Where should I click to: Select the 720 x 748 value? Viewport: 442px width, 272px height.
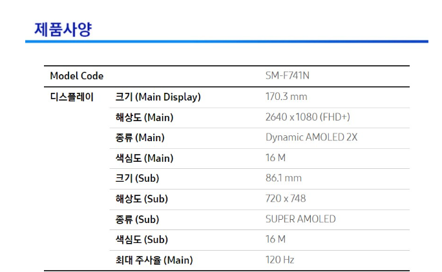[x=285, y=199]
